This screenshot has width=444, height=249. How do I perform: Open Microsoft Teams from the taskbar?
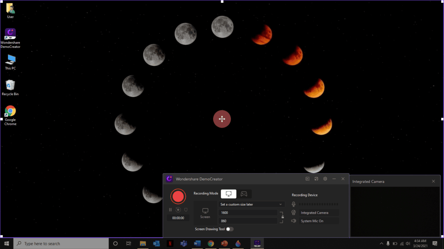click(184, 243)
